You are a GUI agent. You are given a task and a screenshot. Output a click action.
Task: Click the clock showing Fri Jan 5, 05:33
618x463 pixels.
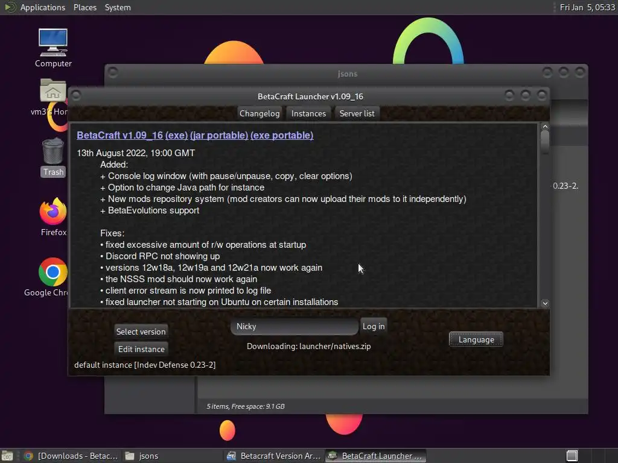point(587,7)
